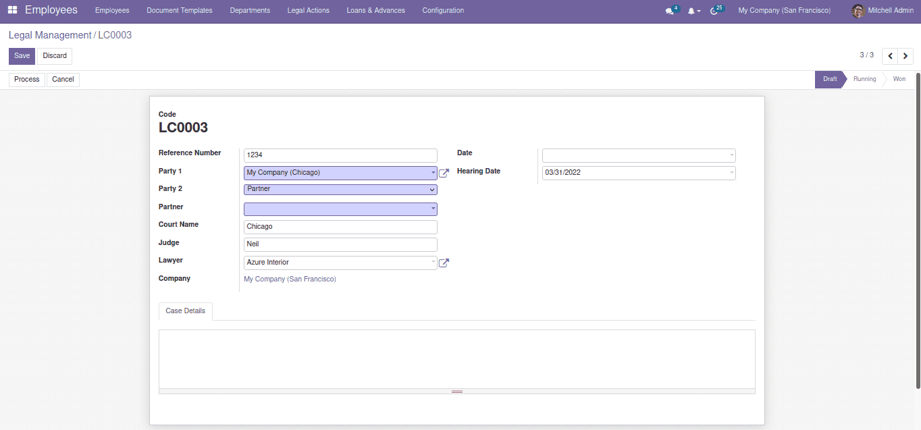Open the conversations chat icon
The image size is (921, 430).
click(x=669, y=11)
